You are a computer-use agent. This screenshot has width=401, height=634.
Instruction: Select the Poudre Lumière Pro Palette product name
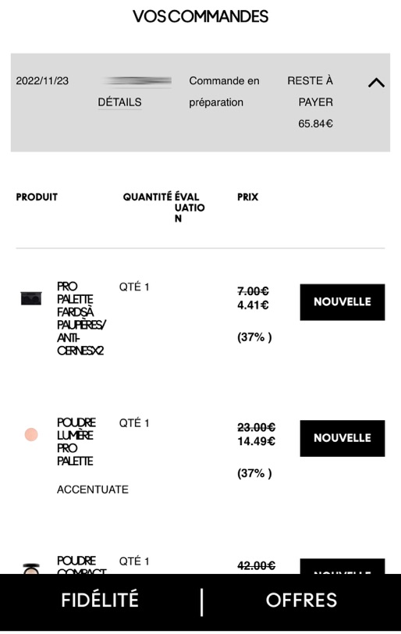pos(76,442)
